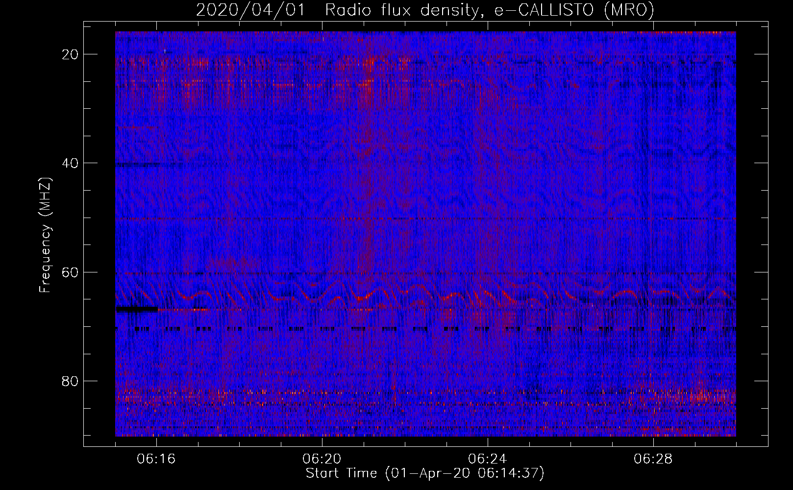This screenshot has width=793, height=490.
Task: Click the 06:16 time tick label
Action: [156, 459]
